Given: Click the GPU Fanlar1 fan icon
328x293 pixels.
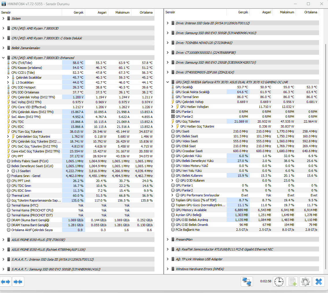Looking at the screenshot, I should pos(173,112).
